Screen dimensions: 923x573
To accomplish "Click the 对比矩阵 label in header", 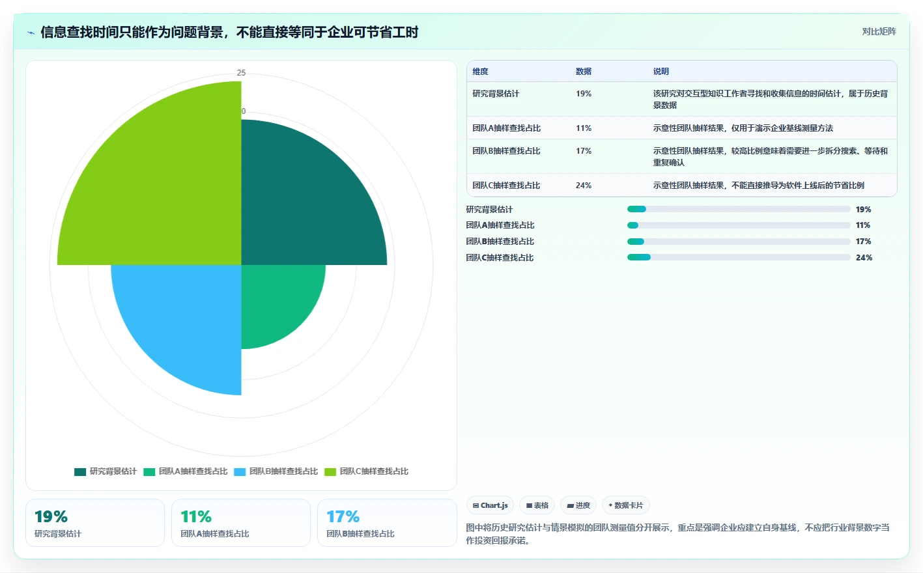I will pos(879,31).
